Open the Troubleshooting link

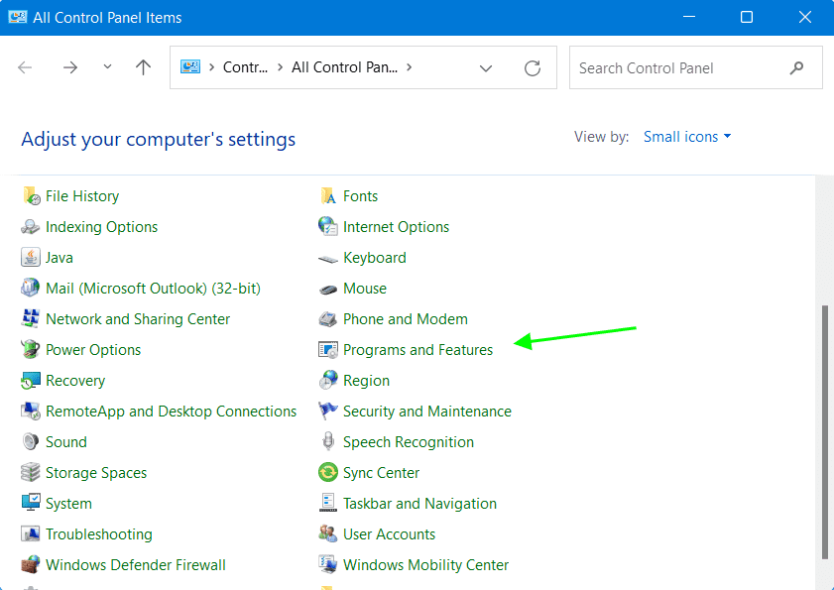coord(99,534)
